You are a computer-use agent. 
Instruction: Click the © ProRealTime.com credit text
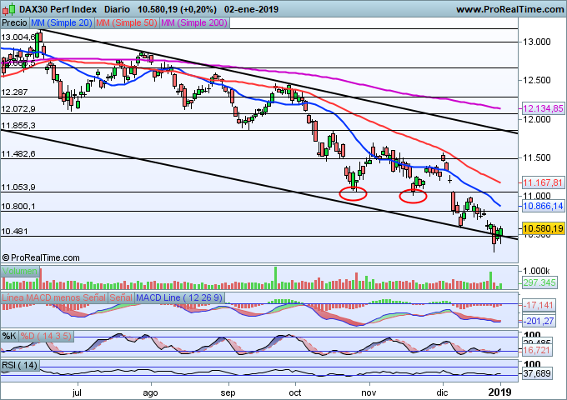coord(41,257)
